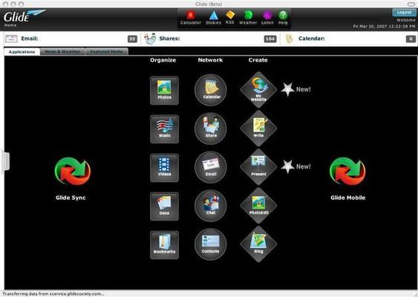The image size is (418, 297).
Task: Expand the left side panel handle
Action: point(6,161)
